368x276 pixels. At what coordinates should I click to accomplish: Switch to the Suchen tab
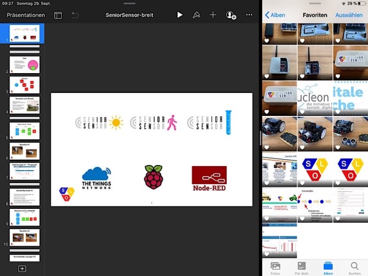point(355,269)
